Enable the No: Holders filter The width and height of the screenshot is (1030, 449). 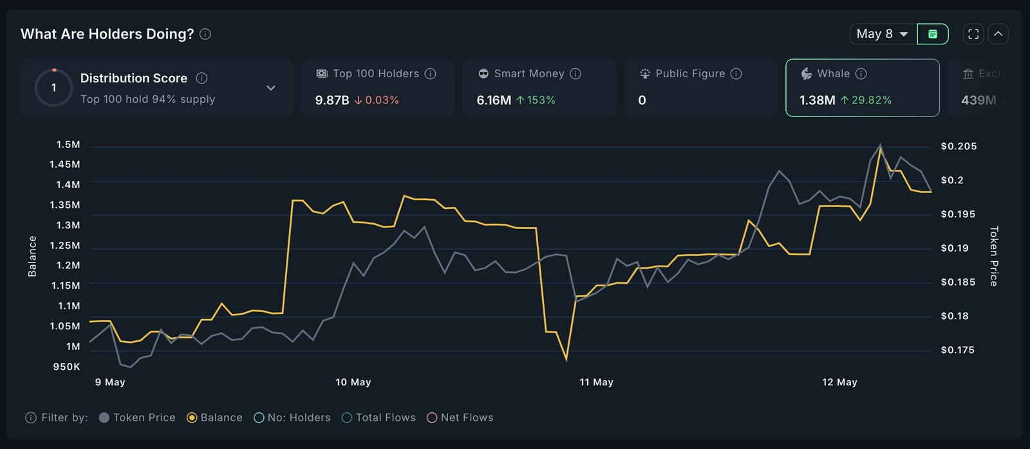coord(292,417)
